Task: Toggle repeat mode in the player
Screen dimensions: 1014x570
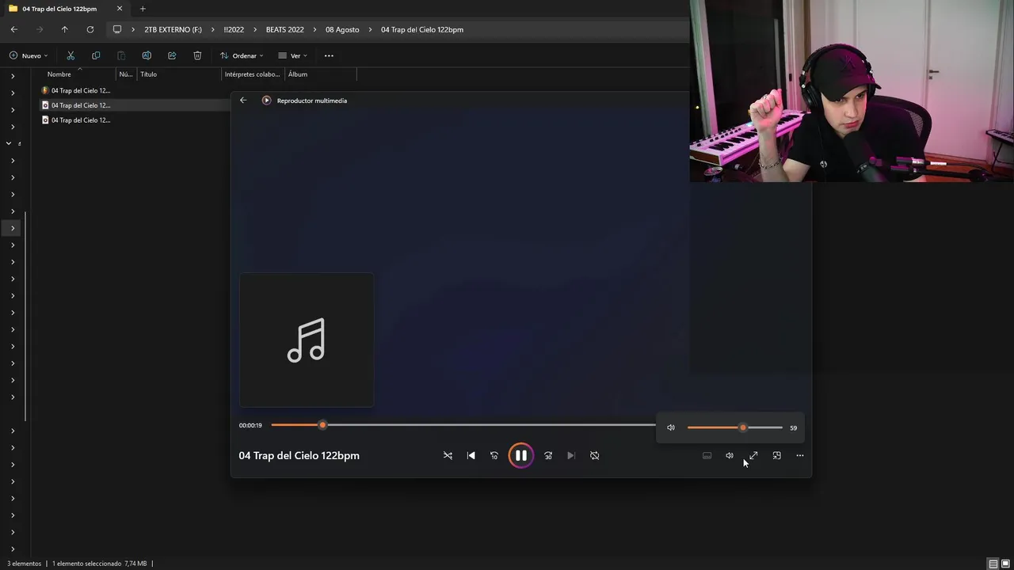Action: pyautogui.click(x=595, y=455)
